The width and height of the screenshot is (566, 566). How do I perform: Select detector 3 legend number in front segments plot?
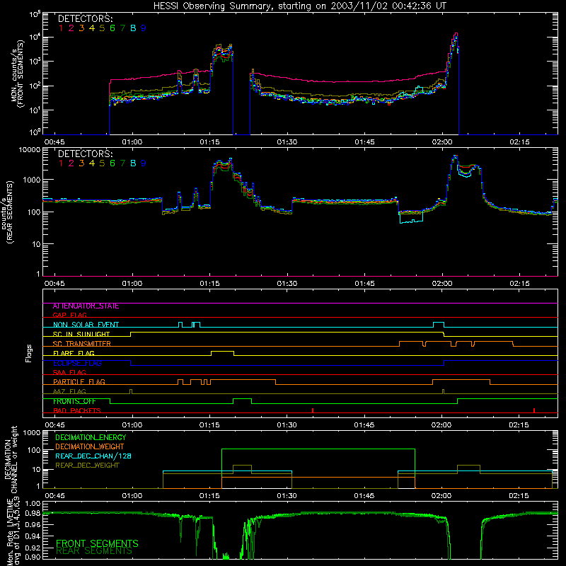tap(81, 28)
